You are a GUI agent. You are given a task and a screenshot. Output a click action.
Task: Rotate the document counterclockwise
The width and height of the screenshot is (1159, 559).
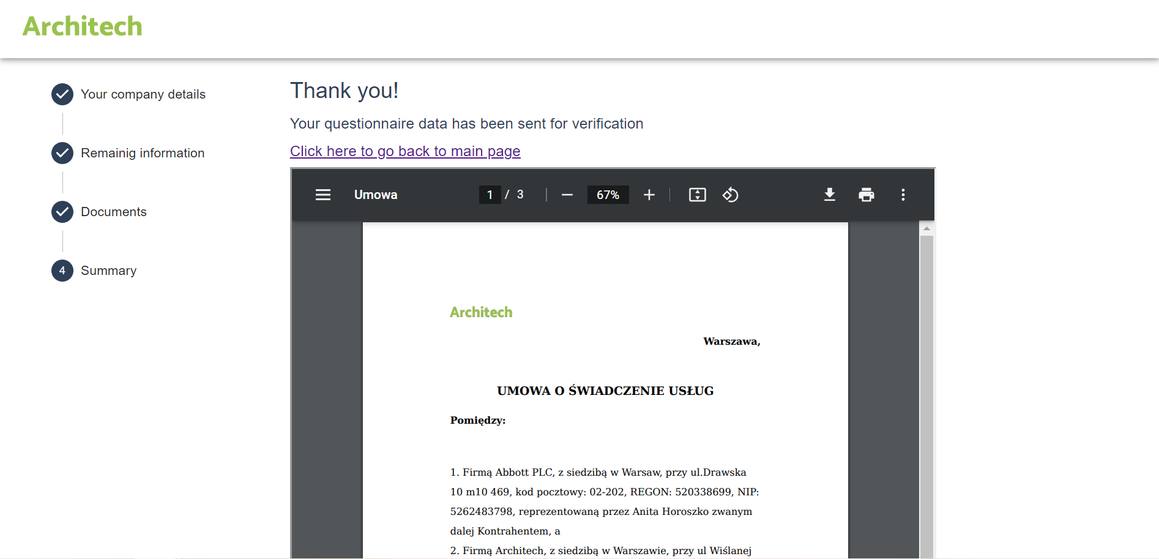(x=731, y=195)
